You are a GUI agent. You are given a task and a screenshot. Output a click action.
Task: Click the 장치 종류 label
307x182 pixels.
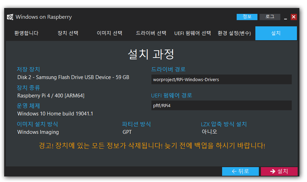pyautogui.click(x=28, y=88)
